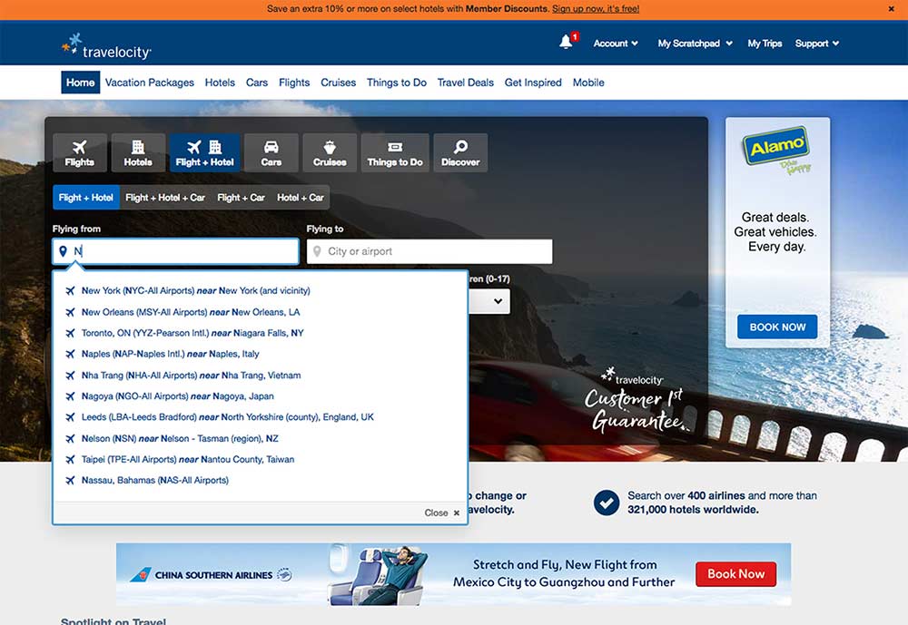Select the Flights search tab with airplane icon
Screen dimensions: 908x625
[80, 152]
